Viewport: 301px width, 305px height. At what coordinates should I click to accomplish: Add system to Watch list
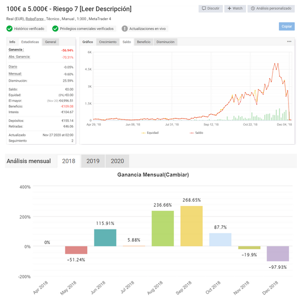235,9
